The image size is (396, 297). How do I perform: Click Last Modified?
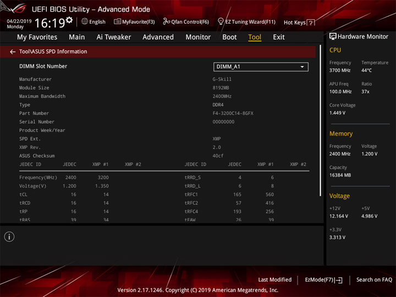point(275,280)
